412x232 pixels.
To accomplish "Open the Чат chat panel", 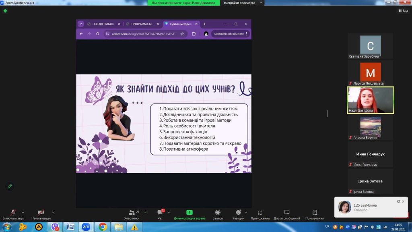I will (160, 215).
